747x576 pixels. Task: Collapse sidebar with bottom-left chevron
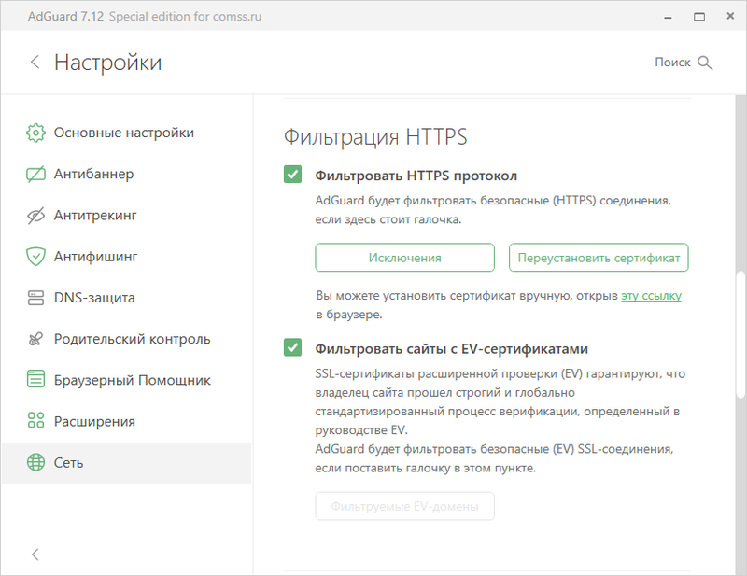coord(35,555)
